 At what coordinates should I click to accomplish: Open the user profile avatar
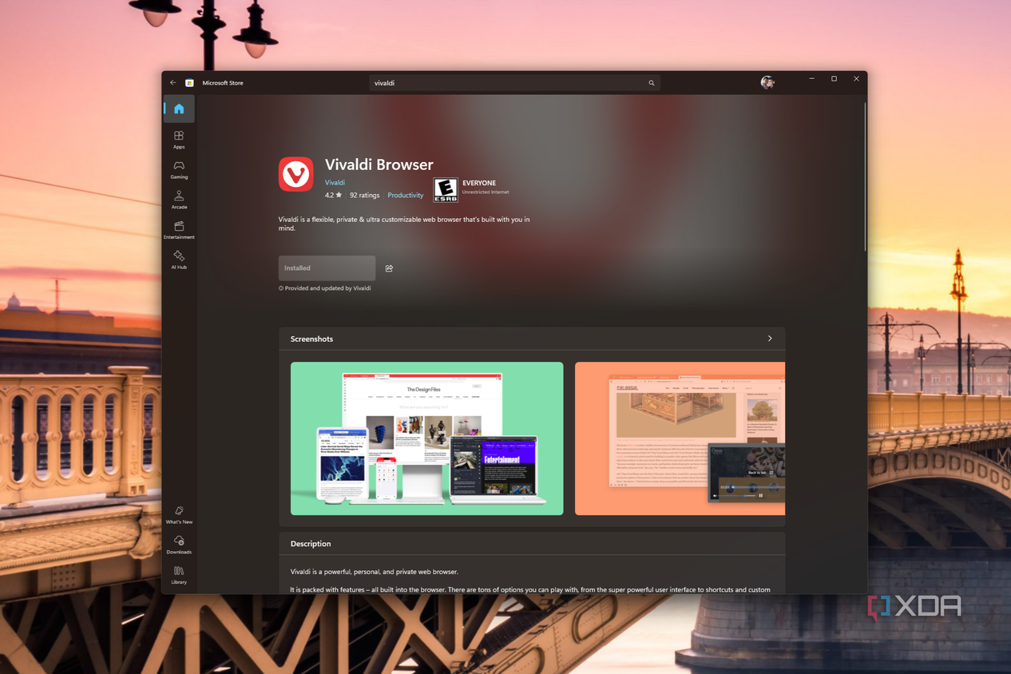[767, 82]
